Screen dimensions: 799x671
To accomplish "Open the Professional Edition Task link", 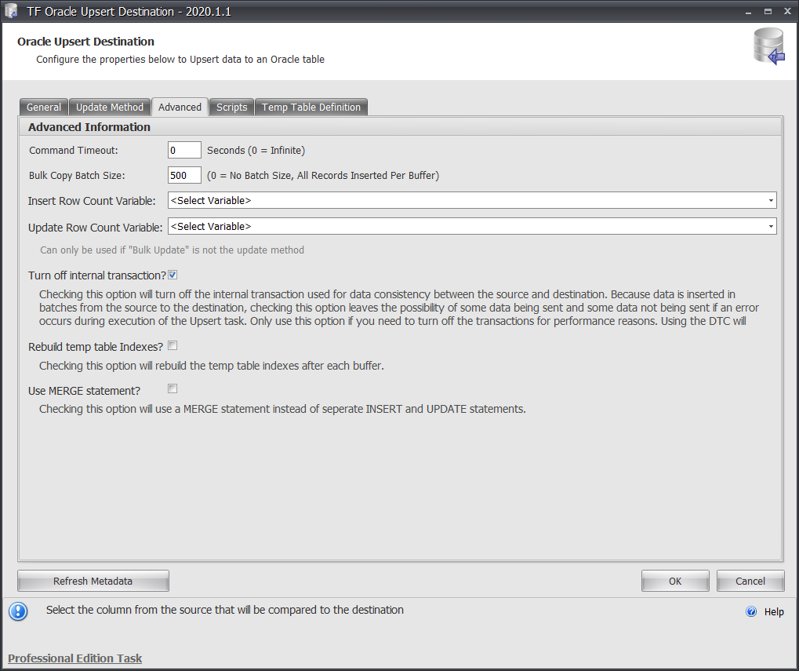I will click(74, 658).
